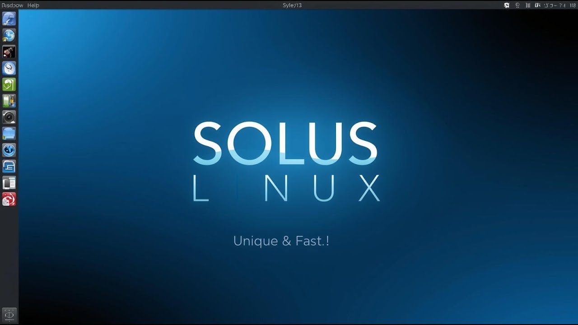Launch the pale blue clock-like dock icon
This screenshot has width=578, height=325.
9,68
